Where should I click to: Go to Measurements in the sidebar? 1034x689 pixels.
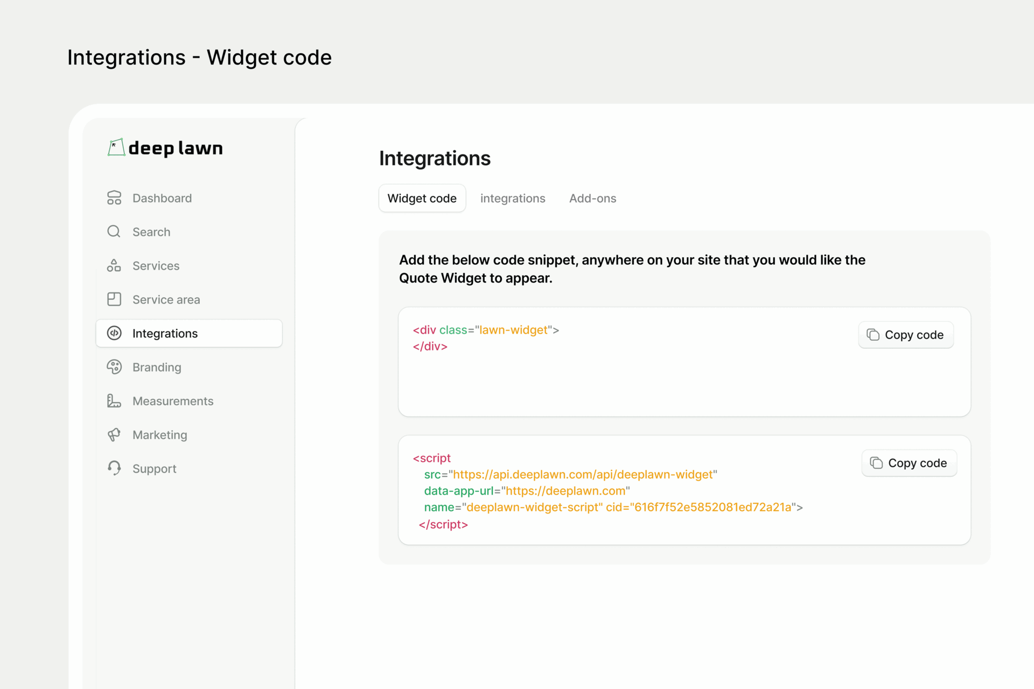coord(172,401)
